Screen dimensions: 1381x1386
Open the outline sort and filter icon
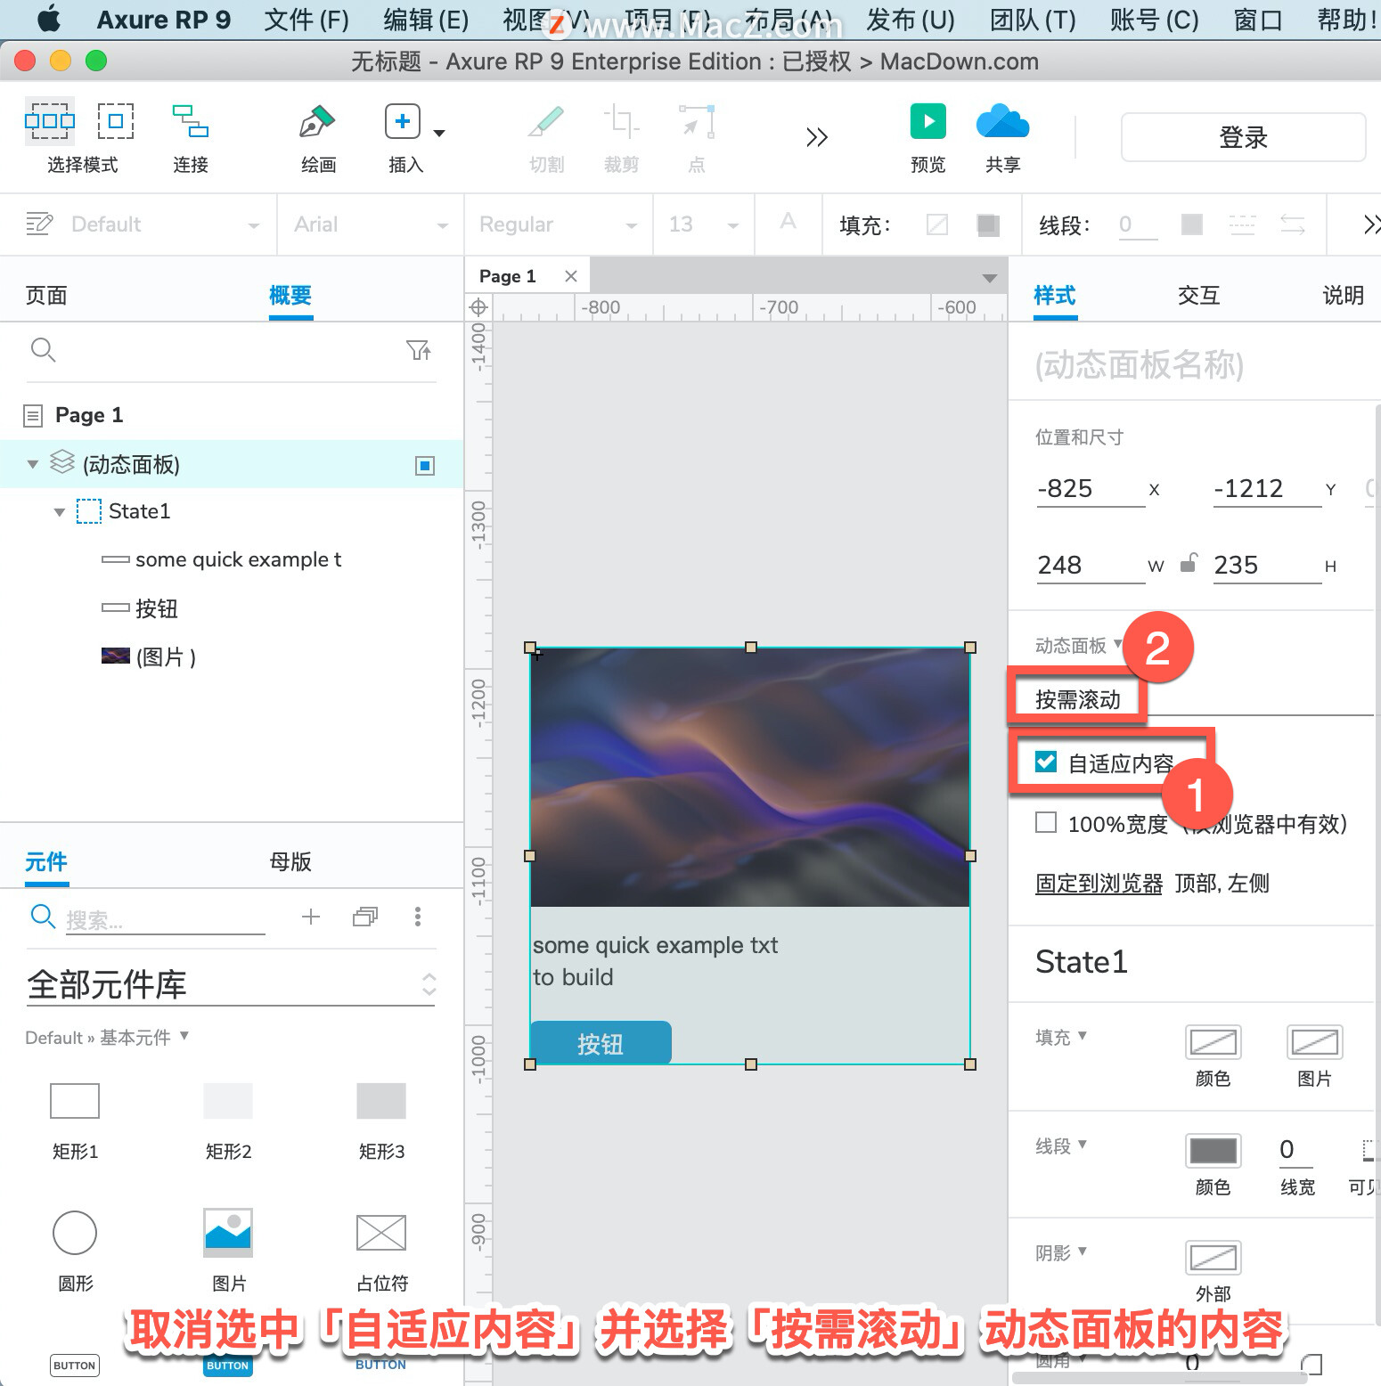(x=419, y=350)
